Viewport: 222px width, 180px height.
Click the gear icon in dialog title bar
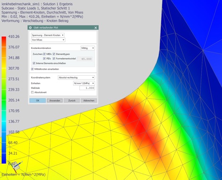click(x=30, y=28)
